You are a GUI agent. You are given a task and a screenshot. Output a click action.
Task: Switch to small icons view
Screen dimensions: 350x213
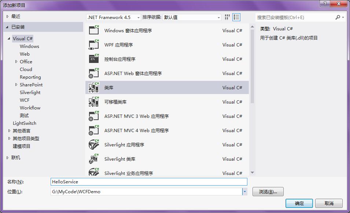click(x=227, y=17)
